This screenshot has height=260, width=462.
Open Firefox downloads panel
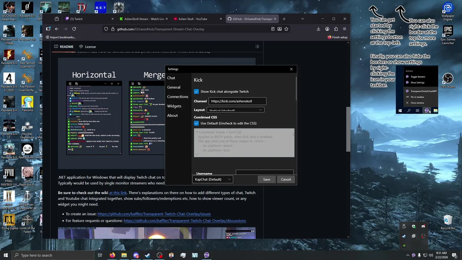coord(318,29)
